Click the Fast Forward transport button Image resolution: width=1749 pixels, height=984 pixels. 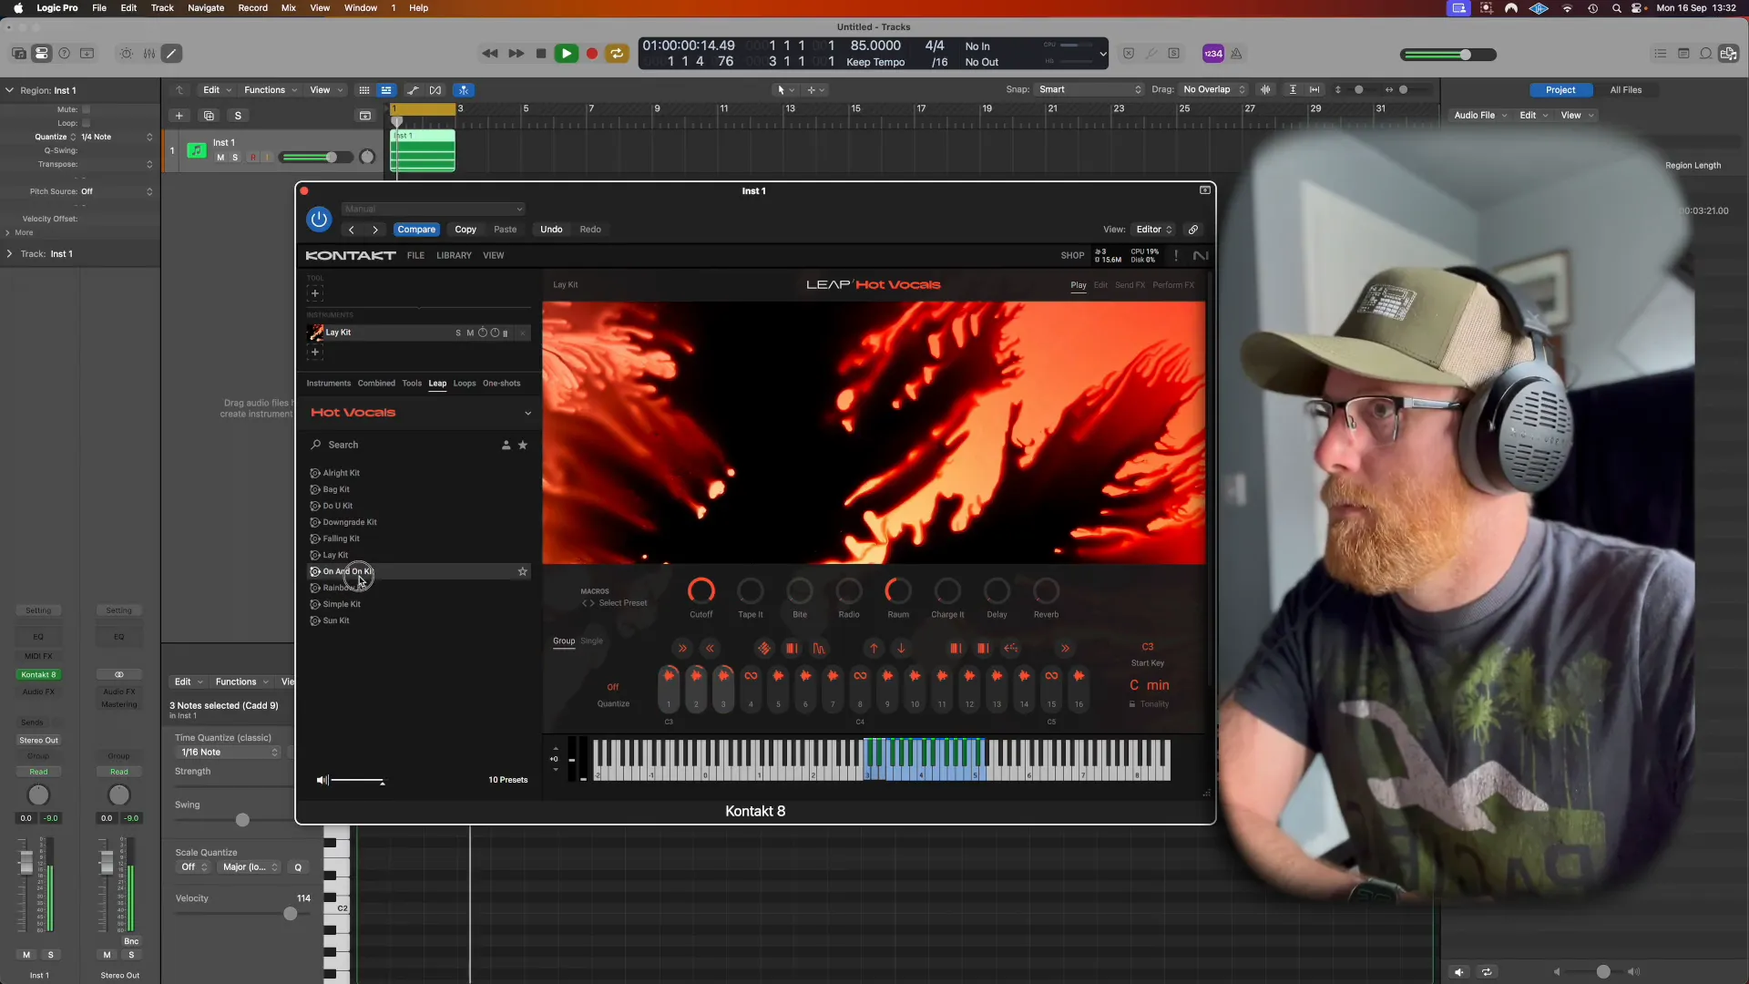coord(516,54)
